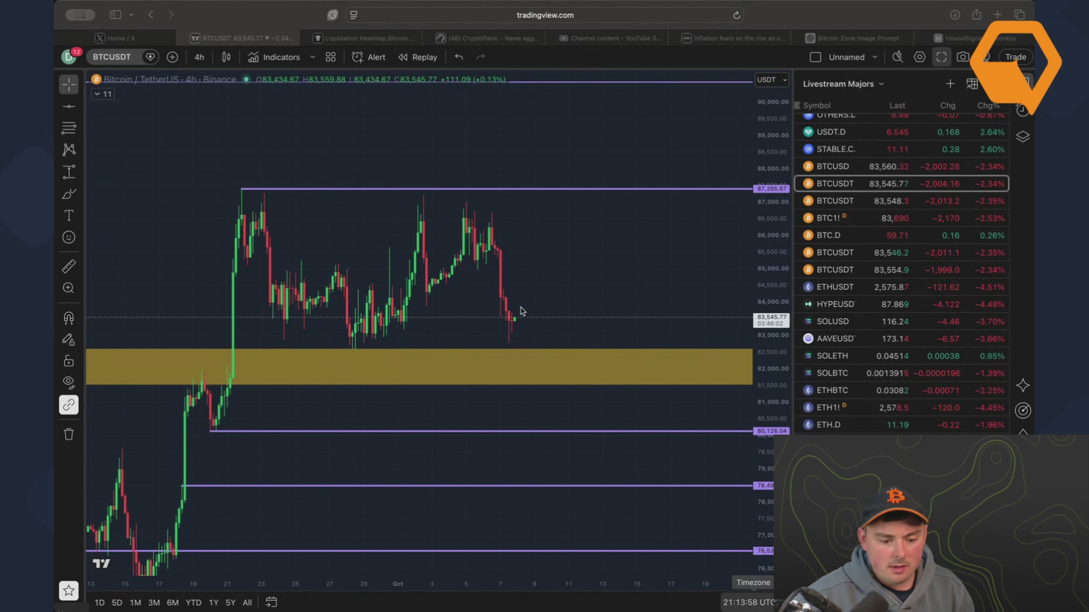Toggle magnet mode for drawings

[69, 318]
